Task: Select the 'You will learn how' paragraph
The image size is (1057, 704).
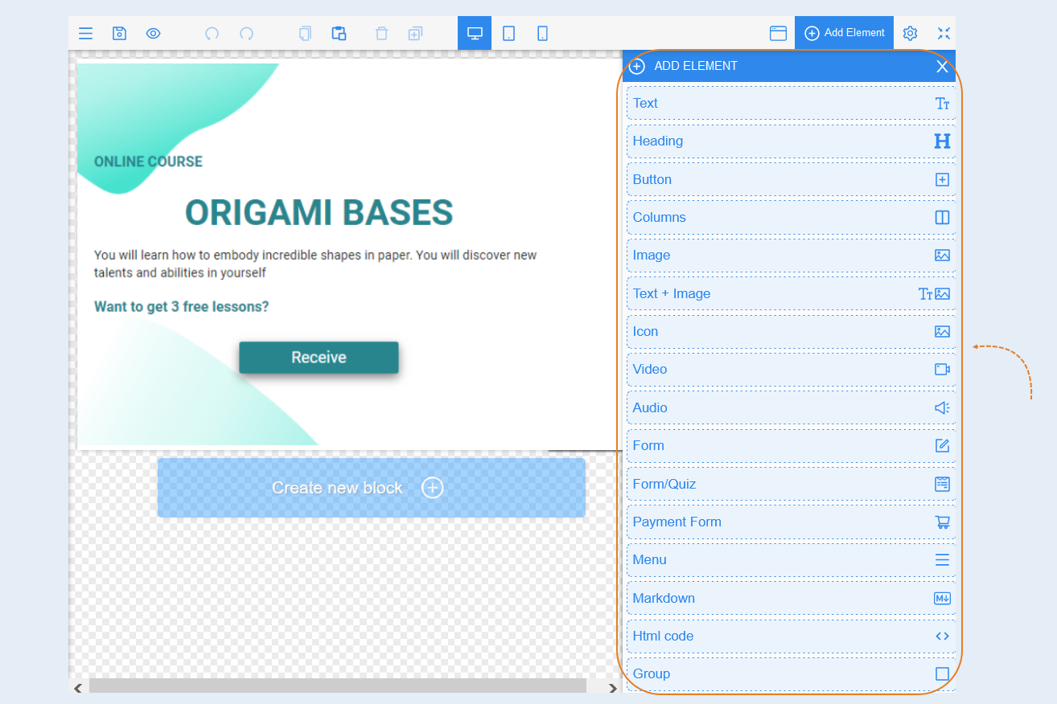Action: pos(315,264)
